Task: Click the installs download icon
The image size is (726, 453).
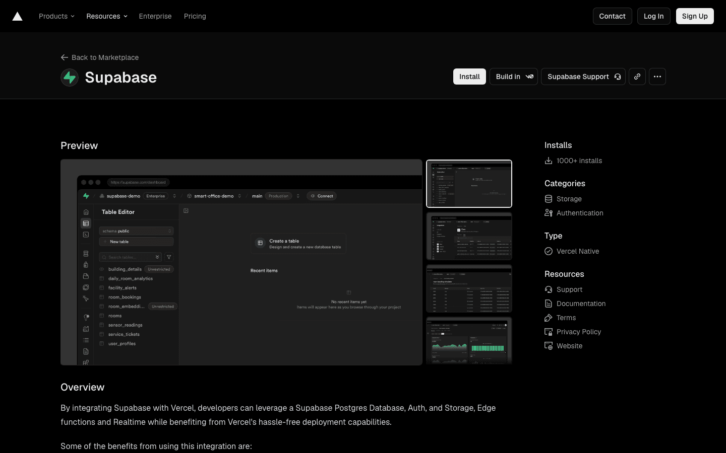Action: point(549,161)
